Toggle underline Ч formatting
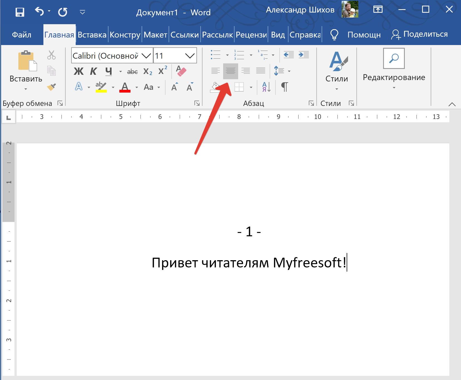461x380 pixels. click(x=109, y=71)
